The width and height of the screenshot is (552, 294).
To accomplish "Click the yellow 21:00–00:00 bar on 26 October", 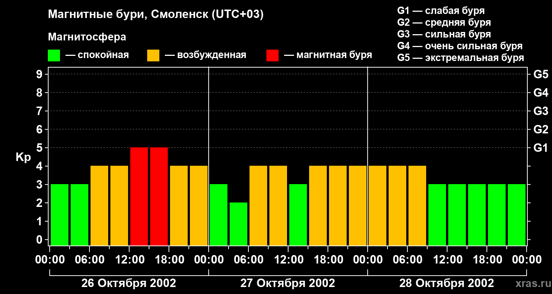I will coord(199,205).
